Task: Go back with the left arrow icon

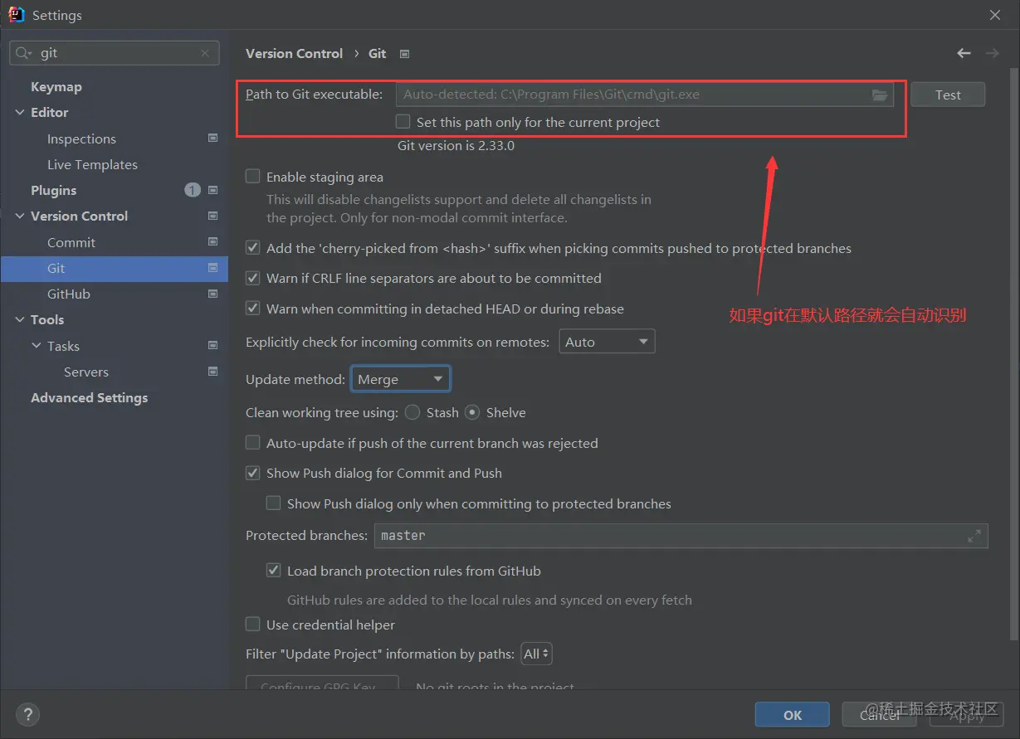Action: click(964, 53)
